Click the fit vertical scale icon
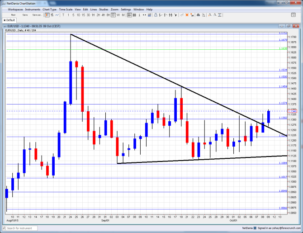 tap(220, 15)
